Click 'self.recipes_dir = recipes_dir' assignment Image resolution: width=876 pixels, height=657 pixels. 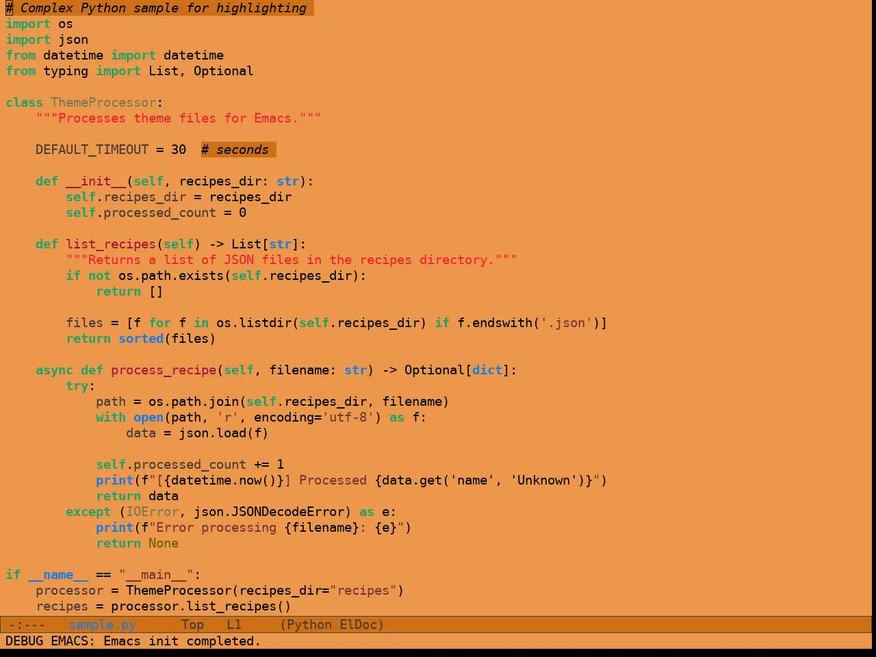(x=179, y=197)
